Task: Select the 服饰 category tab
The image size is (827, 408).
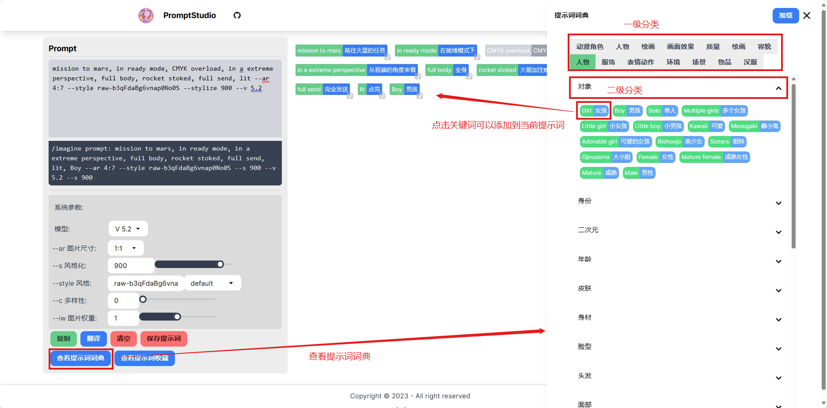Action: coord(608,62)
